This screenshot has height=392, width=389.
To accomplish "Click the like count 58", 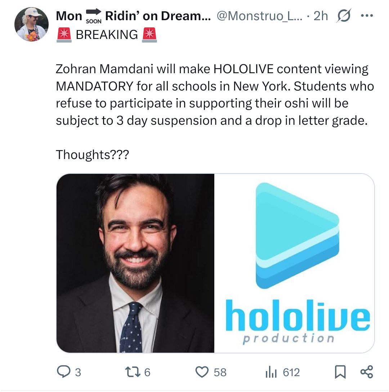I will pos(220,372).
